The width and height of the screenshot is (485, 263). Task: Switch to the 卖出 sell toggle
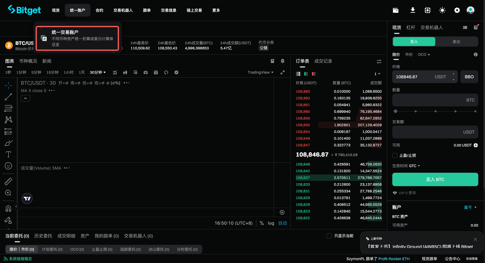point(457,42)
